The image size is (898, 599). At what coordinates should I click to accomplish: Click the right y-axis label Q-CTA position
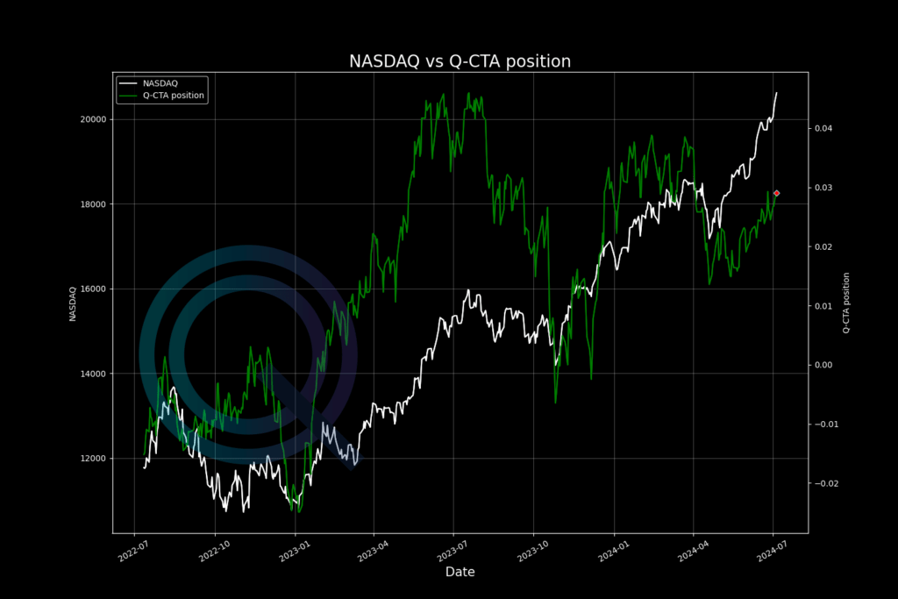point(846,303)
